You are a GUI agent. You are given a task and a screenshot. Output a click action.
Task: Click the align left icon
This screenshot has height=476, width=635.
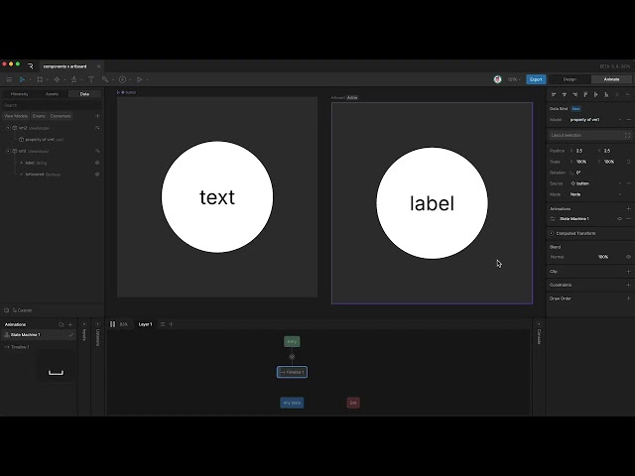click(x=554, y=94)
